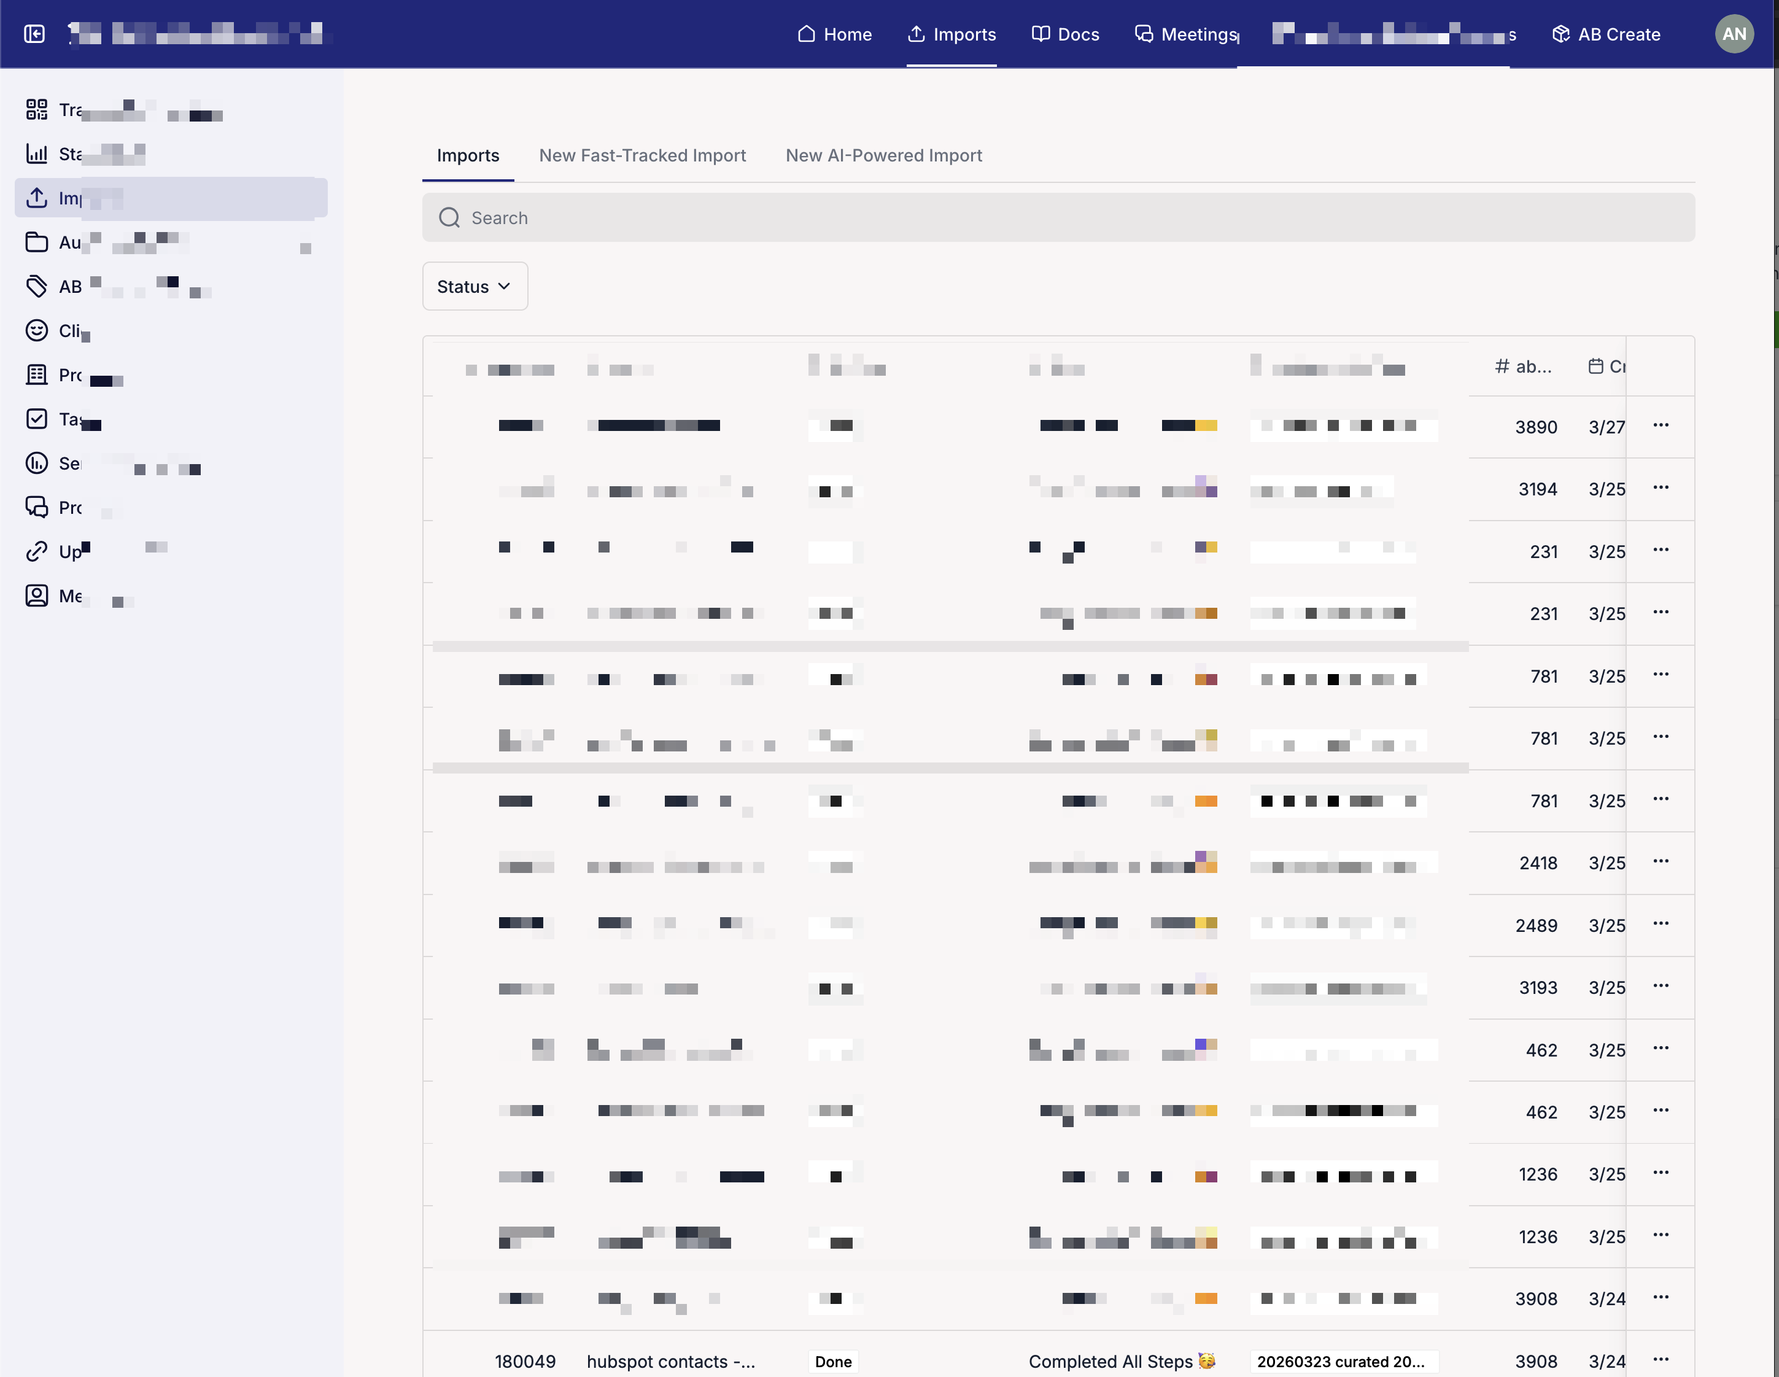The height and width of the screenshot is (1377, 1779).
Task: Expand the Status filter dropdown
Action: tap(475, 286)
